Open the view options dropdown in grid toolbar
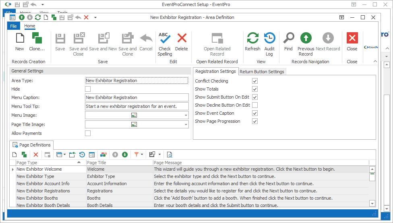This screenshot has width=393, height=223. point(64,155)
